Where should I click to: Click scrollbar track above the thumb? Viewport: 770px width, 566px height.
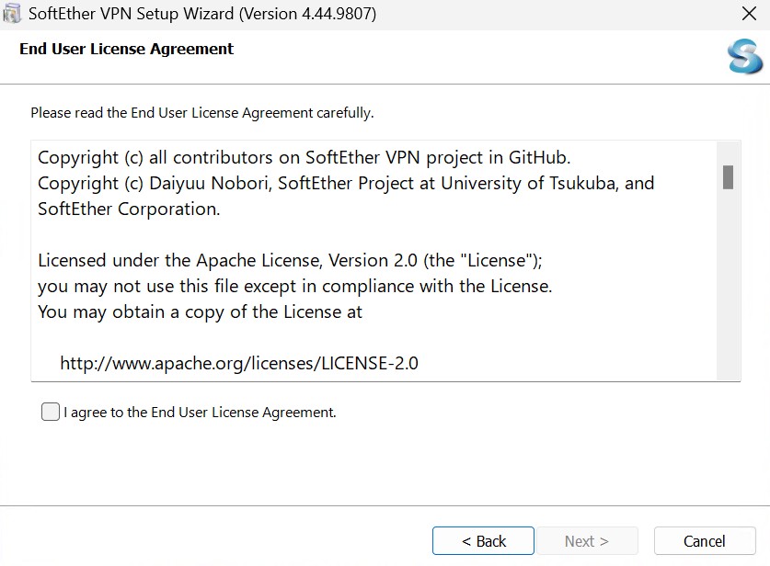[x=728, y=153]
